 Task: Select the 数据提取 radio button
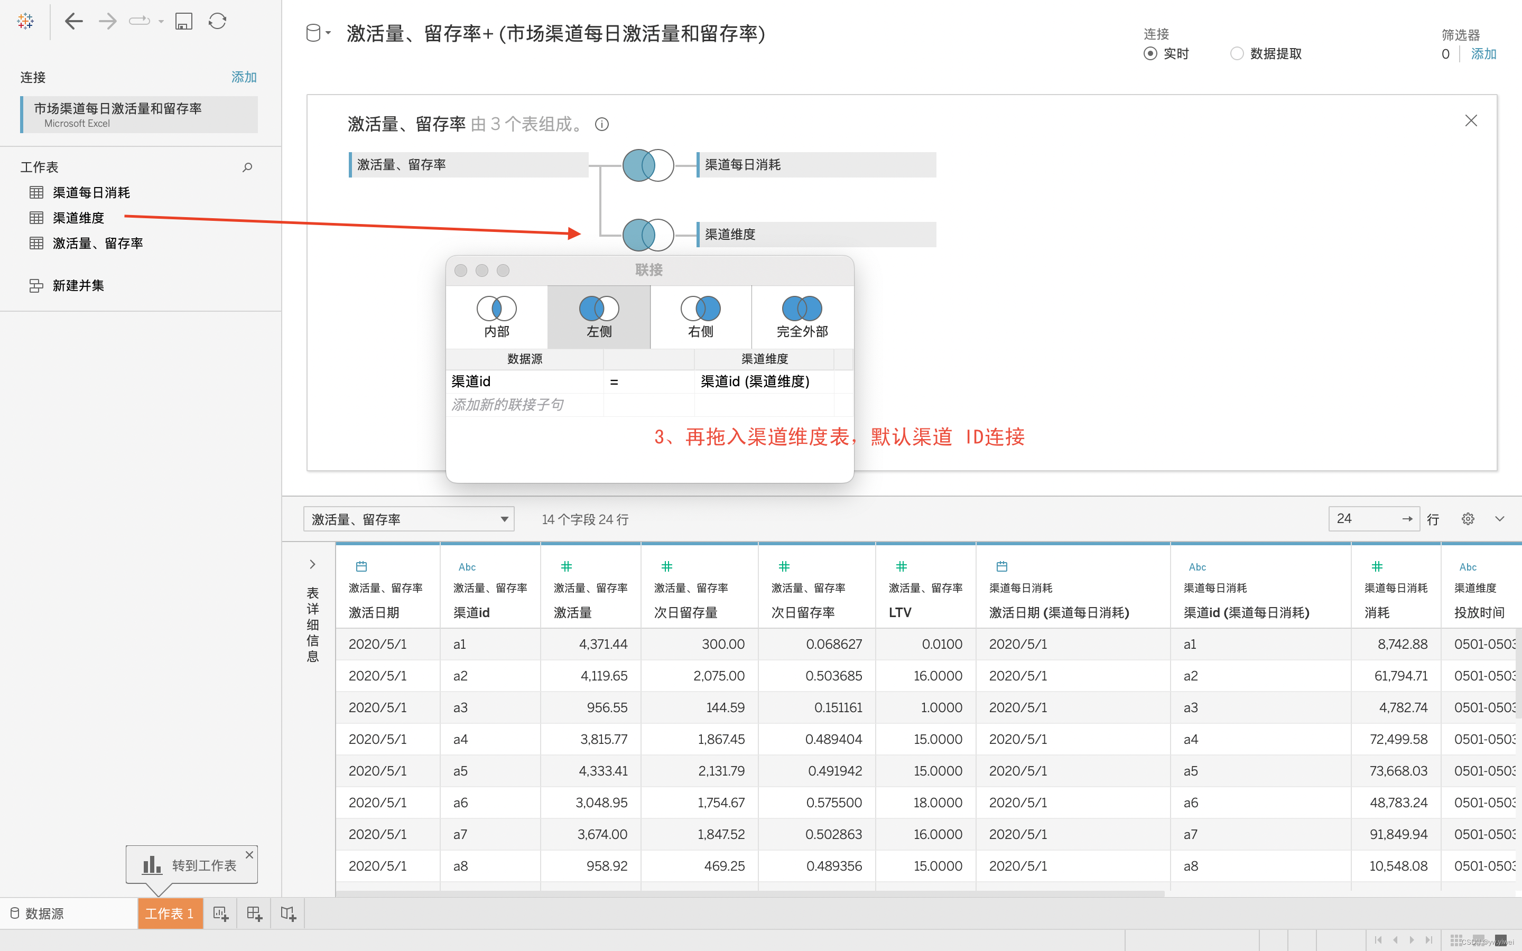click(x=1237, y=53)
